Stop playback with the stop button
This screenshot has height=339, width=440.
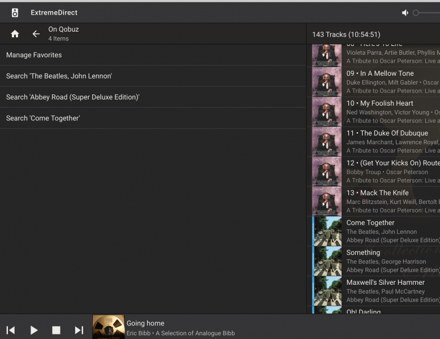tap(56, 330)
